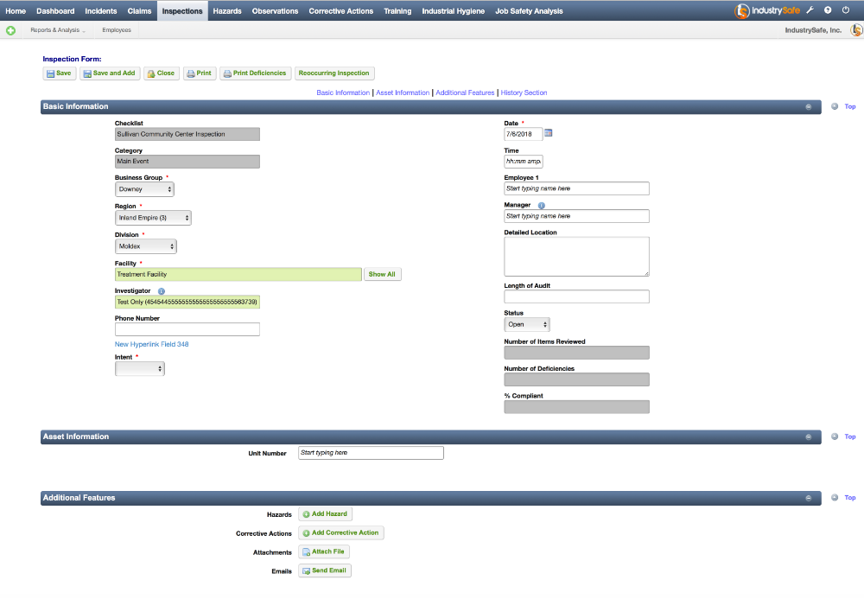Screen dimensions: 864x599
Task: Open the Intent dropdown
Action: pos(140,369)
